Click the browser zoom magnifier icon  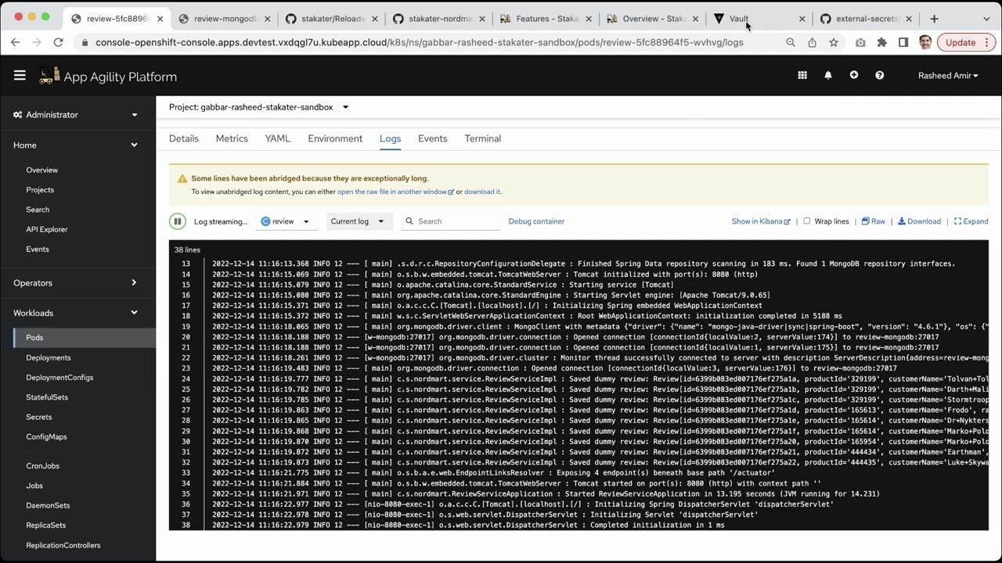(791, 42)
